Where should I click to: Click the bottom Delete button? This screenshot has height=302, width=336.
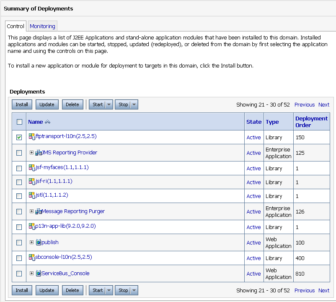[72, 290]
